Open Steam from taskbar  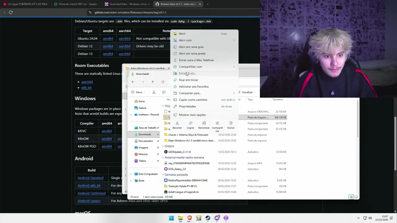click(x=208, y=218)
